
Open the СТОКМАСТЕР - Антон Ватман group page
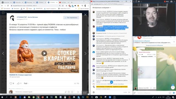[27, 17]
